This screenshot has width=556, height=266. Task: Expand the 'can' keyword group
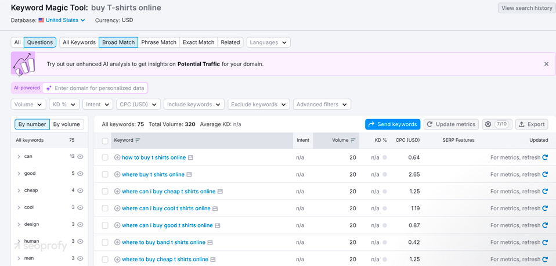(x=19, y=156)
